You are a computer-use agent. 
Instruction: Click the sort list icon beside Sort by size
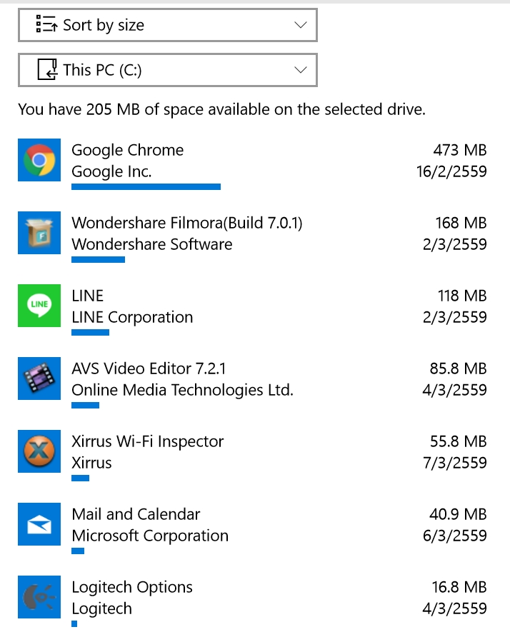46,24
